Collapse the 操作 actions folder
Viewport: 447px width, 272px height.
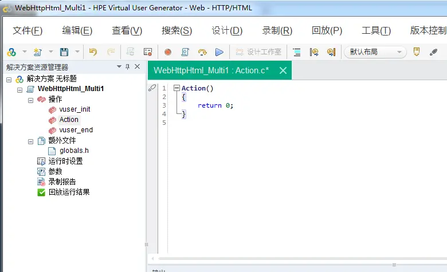(30, 100)
